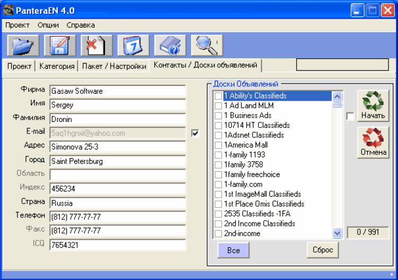Click the list scrollbar up arrow
Image resolution: width=398 pixels, height=280 pixels.
[338, 96]
